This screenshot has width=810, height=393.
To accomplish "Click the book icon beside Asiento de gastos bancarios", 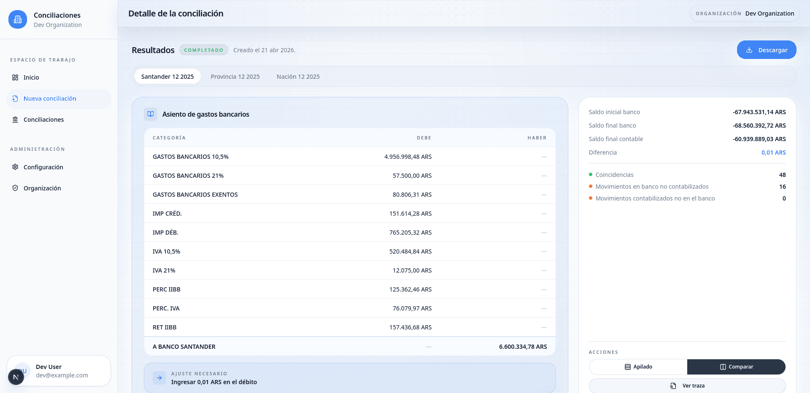I will pyautogui.click(x=151, y=114).
